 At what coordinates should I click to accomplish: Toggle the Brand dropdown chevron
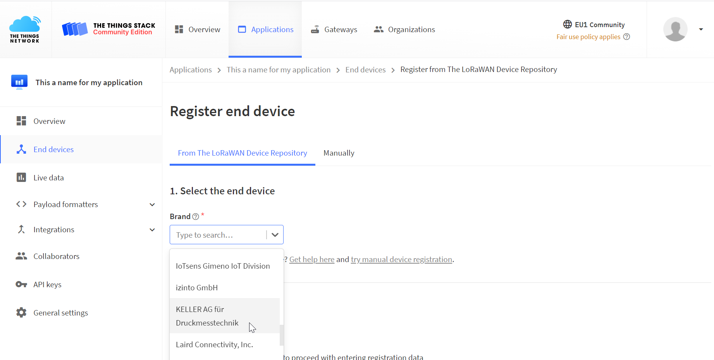[x=275, y=235]
